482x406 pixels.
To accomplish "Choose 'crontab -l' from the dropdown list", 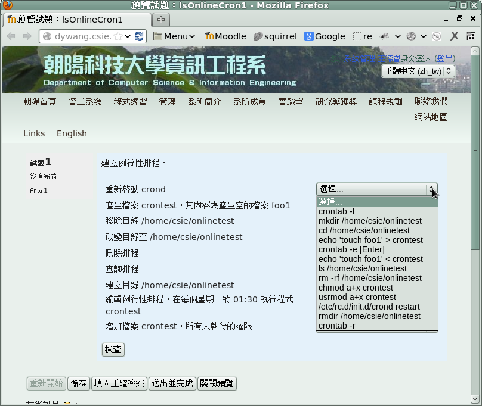I will pyautogui.click(x=336, y=211).
